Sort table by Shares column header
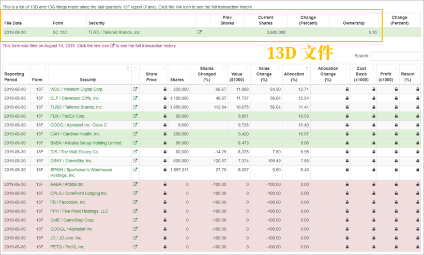The width and height of the screenshot is (424, 255). coord(179,74)
